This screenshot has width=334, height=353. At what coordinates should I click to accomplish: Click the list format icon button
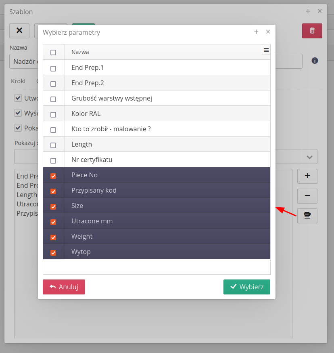point(307,216)
